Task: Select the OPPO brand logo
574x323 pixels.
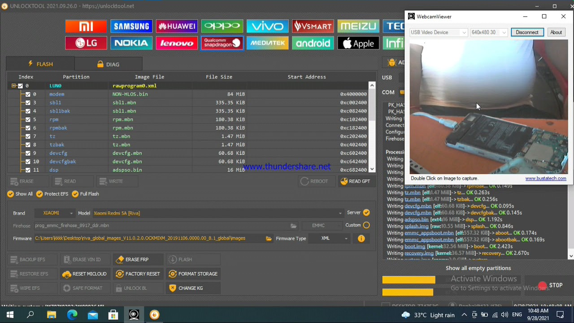Action: [x=222, y=26]
